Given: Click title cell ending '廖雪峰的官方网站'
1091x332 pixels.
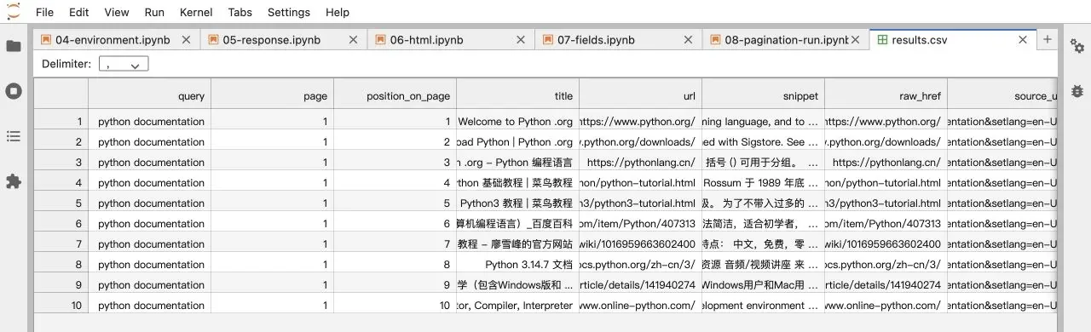Looking at the screenshot, I should (518, 244).
